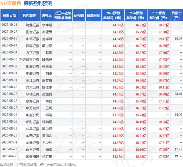
Task: Click the date 2025-10-28
Action: (9, 25)
